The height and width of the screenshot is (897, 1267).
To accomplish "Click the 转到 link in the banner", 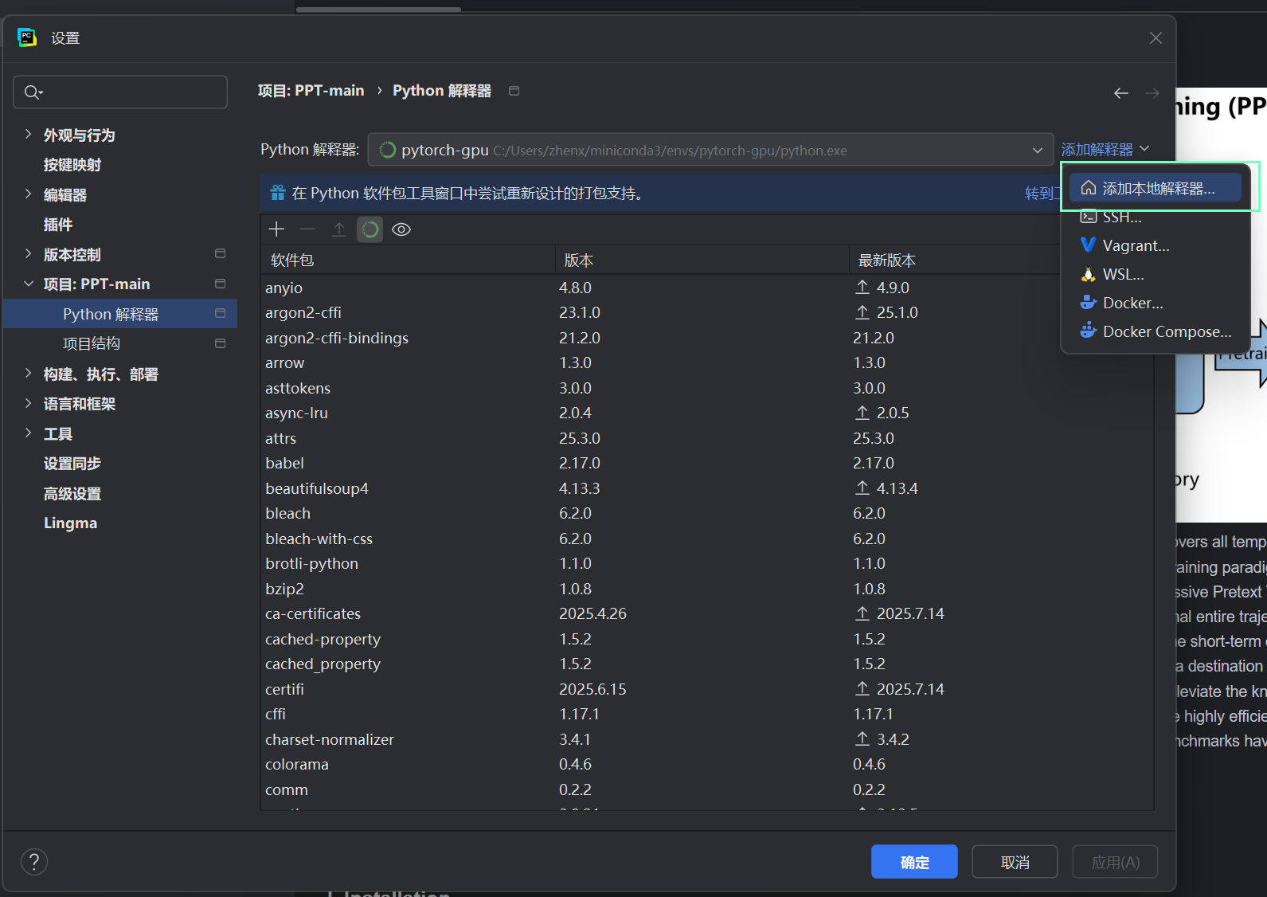I will point(1042,194).
